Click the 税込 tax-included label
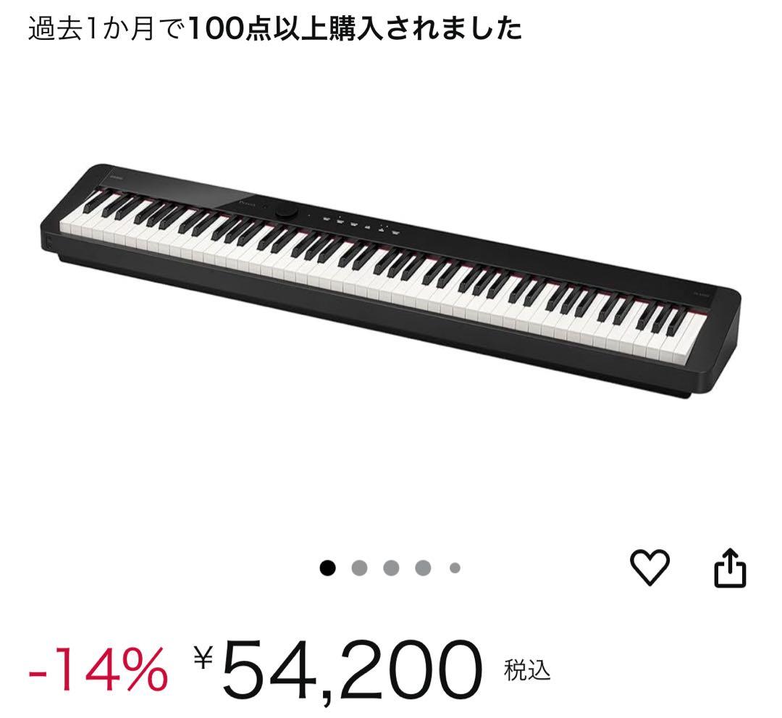 (527, 669)
